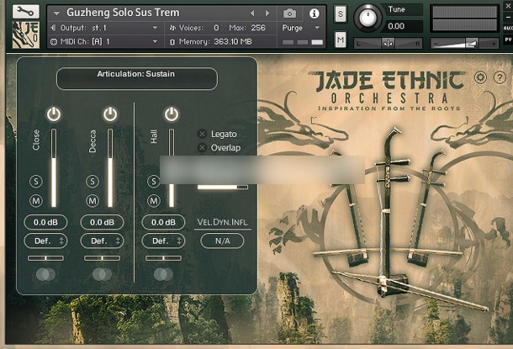The height and width of the screenshot is (349, 513).
Task: Expand the instrument header collapse arrow
Action: [56, 13]
